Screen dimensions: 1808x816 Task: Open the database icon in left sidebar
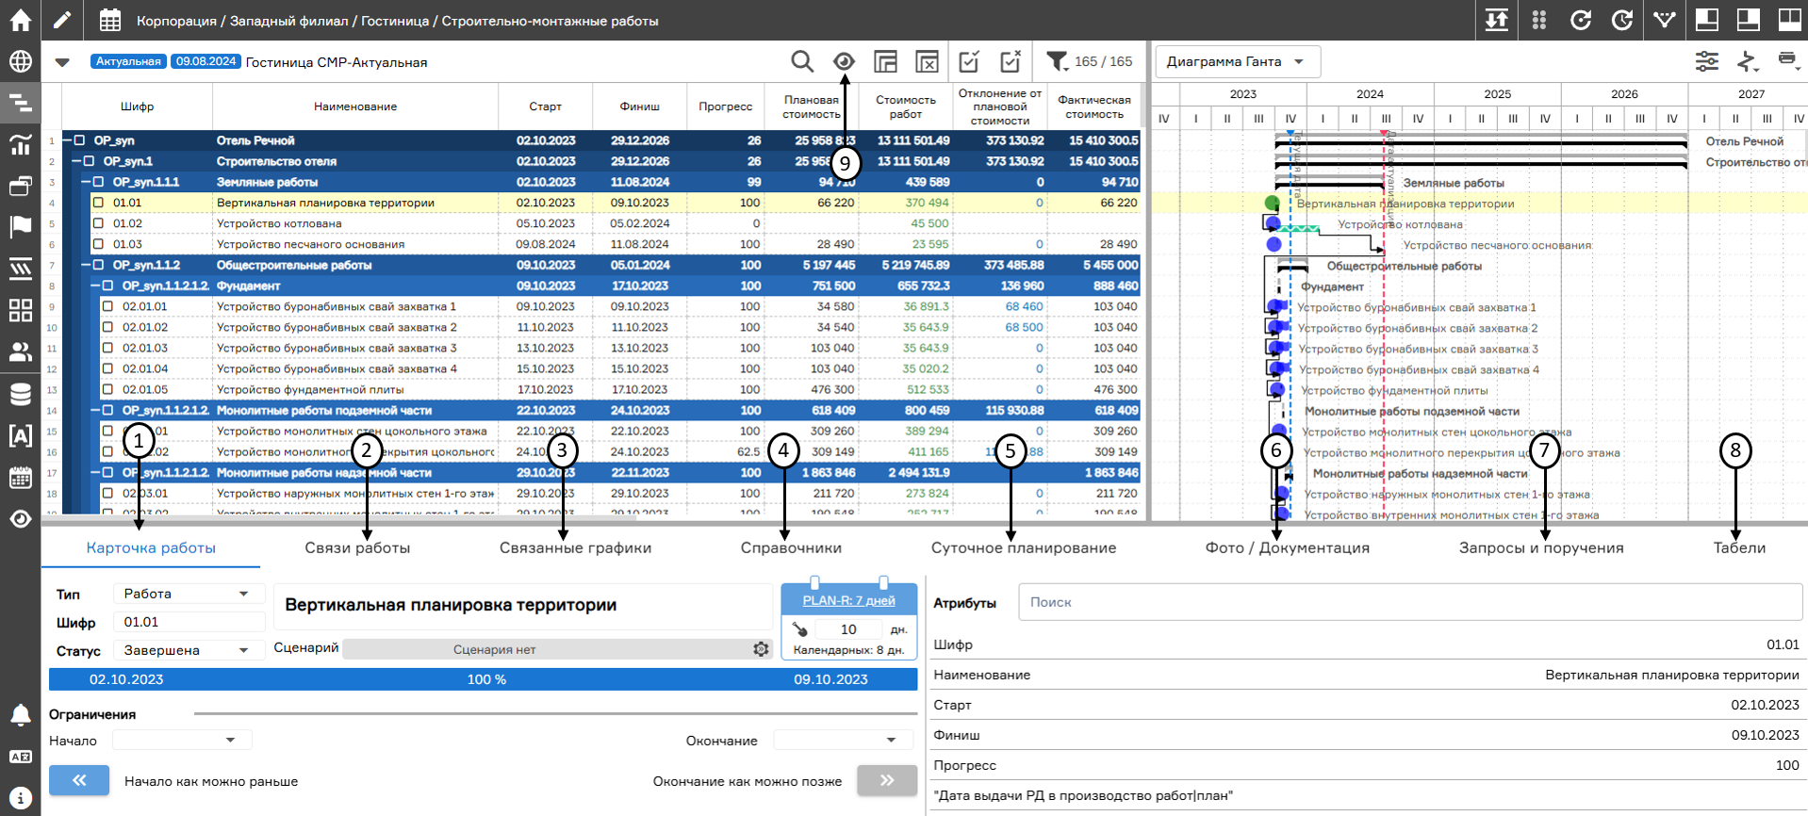(x=20, y=394)
